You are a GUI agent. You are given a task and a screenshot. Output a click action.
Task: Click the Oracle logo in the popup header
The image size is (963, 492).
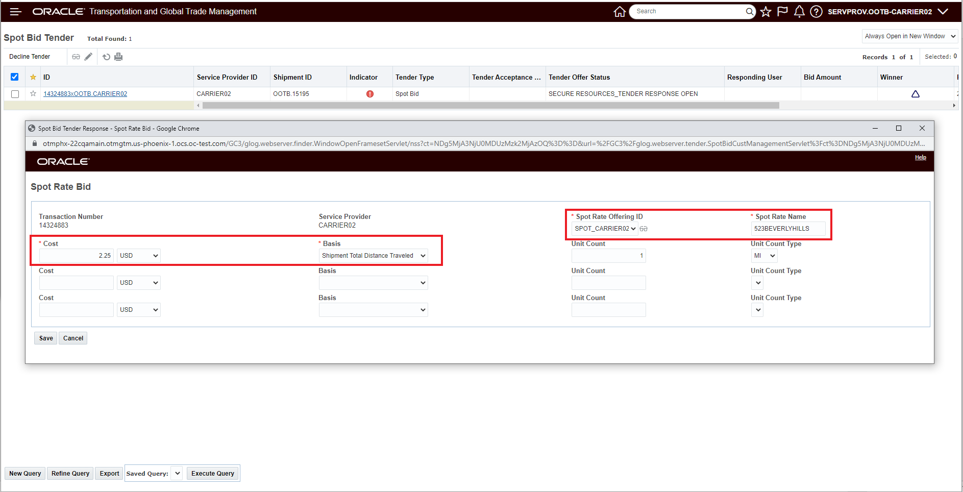(63, 161)
